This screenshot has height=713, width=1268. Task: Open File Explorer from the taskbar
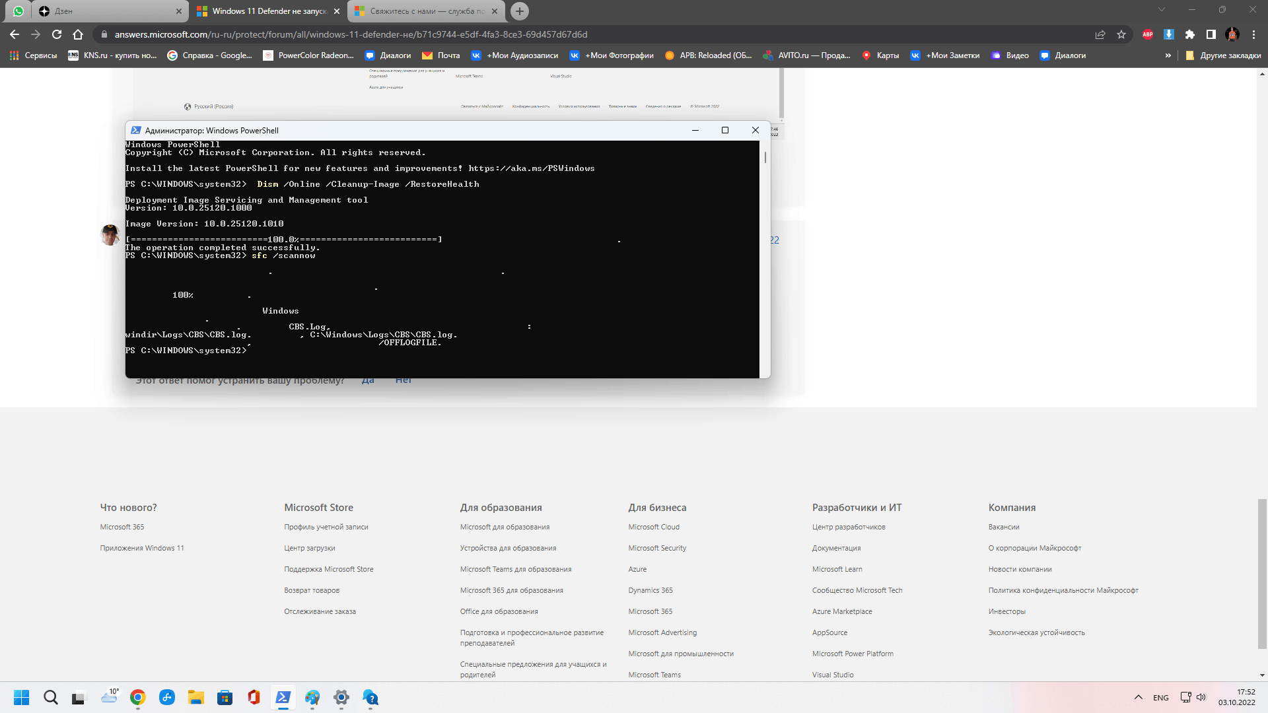(195, 697)
